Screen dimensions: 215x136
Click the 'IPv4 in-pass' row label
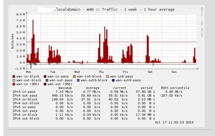pos(24,92)
